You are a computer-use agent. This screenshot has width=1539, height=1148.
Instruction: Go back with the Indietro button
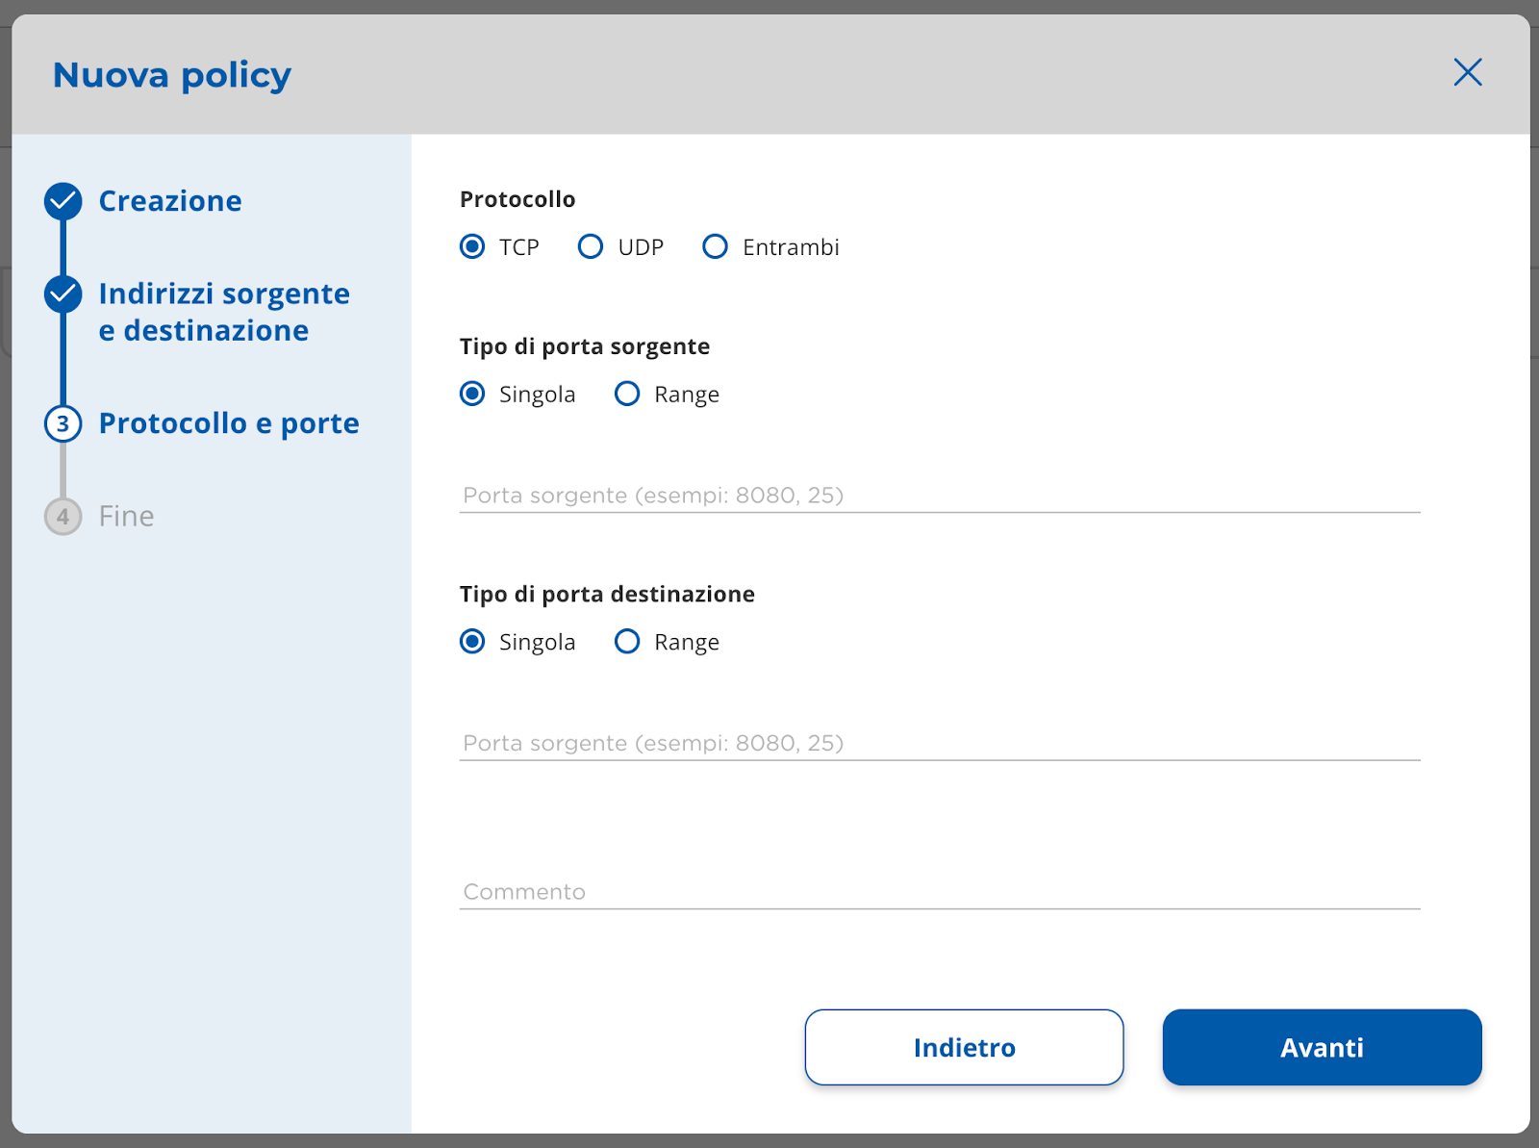(x=964, y=1047)
